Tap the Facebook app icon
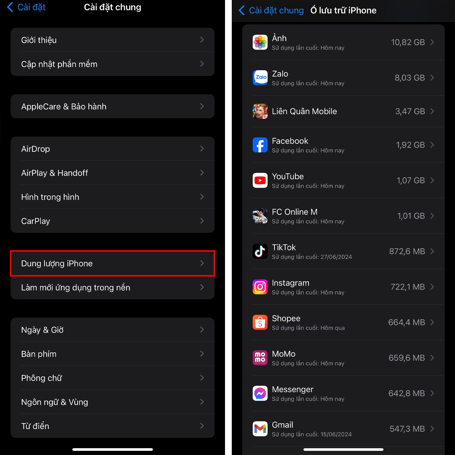The image size is (455, 455). click(x=260, y=145)
